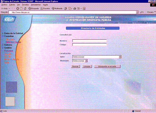Screen dimensions: 156x113
Task: Open the Archivo menu
Action: pyautogui.click(x=4, y=5)
